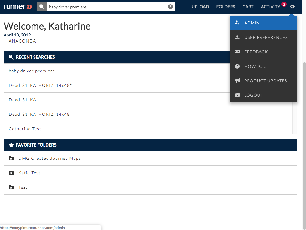Click the Favorite Folders header title
This screenshot has height=230, width=306.
coord(36,145)
